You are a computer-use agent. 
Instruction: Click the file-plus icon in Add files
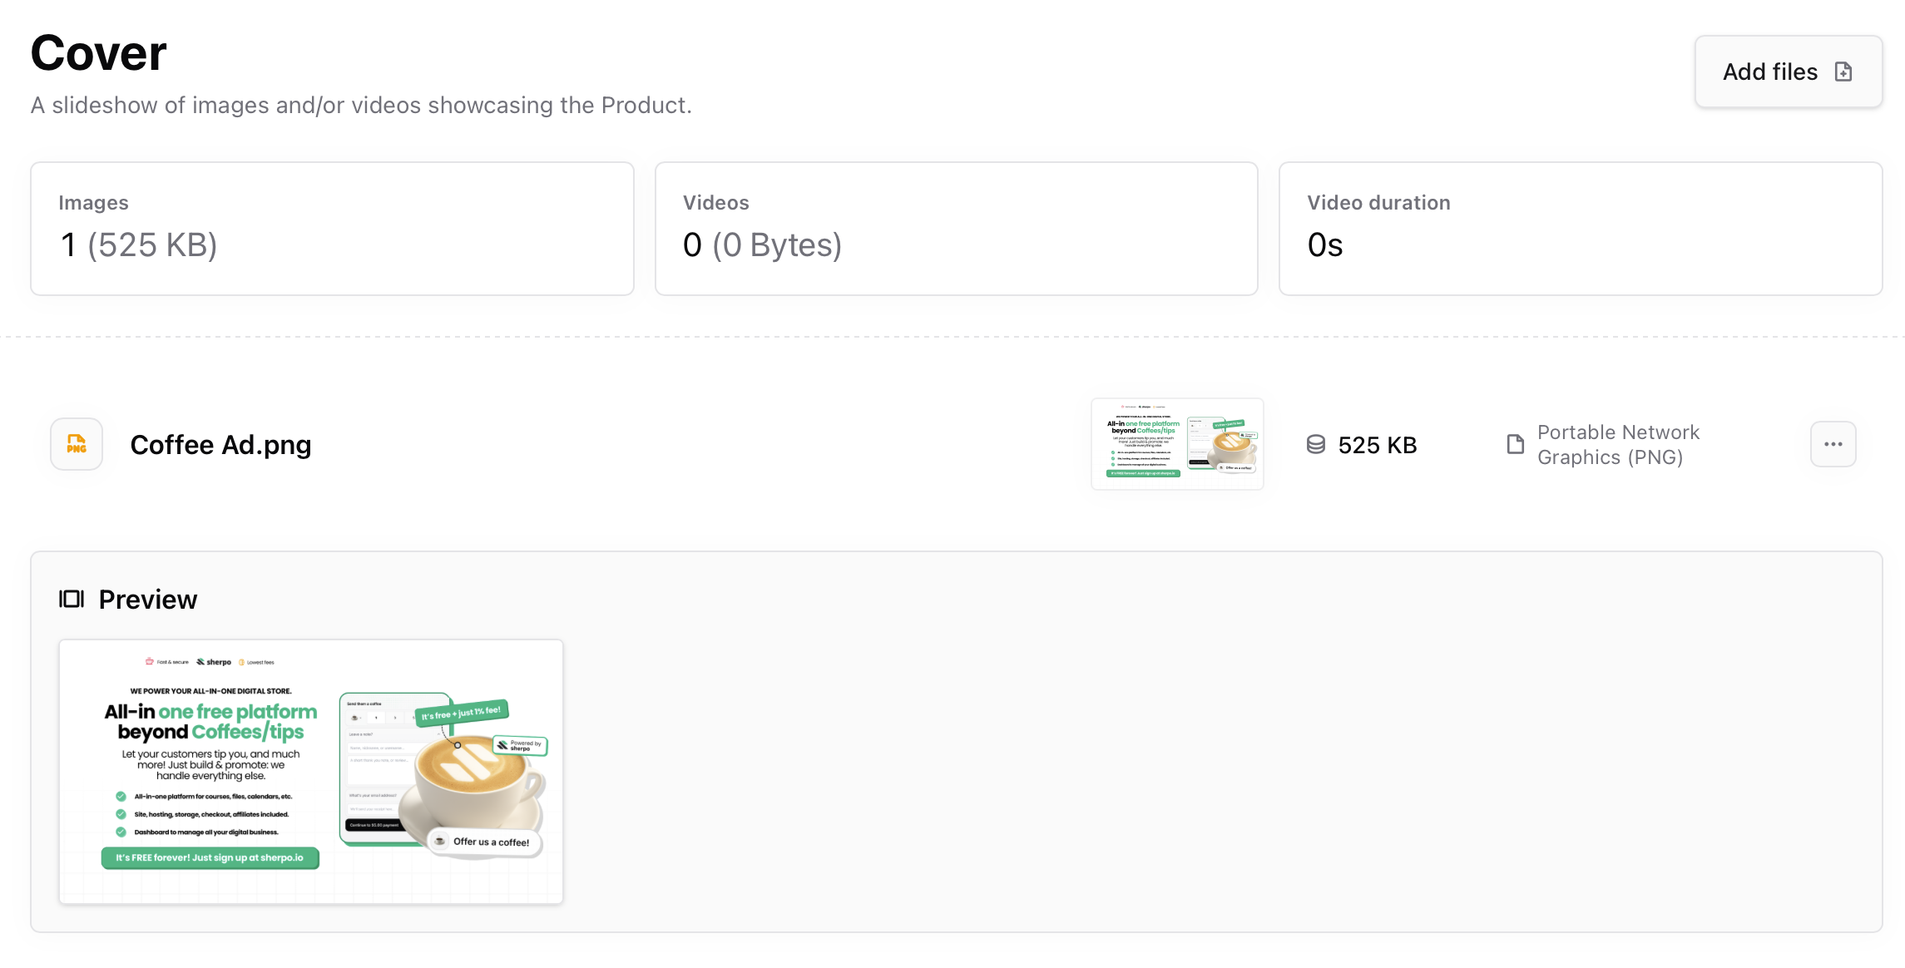tap(1843, 72)
